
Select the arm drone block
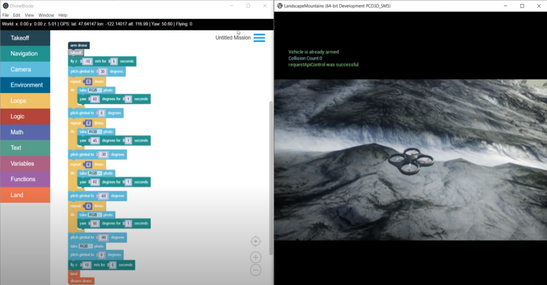[x=79, y=45]
